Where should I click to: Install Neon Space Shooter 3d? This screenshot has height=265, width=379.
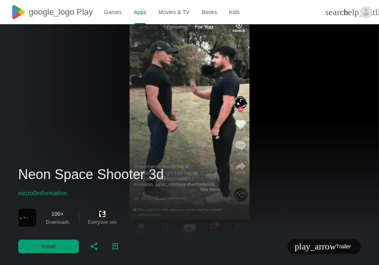49,246
